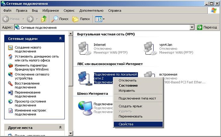The image size is (221, 137).
Task: Expand the Views dropdown arrow
Action: [104, 19]
